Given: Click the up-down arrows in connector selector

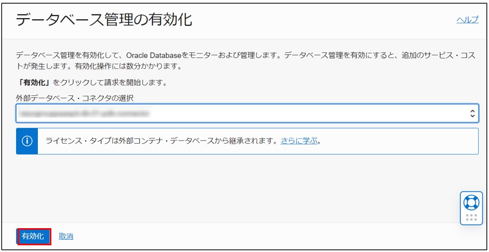Looking at the screenshot, I should [472, 113].
